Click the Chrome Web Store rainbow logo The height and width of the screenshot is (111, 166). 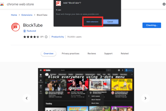click(2, 4)
